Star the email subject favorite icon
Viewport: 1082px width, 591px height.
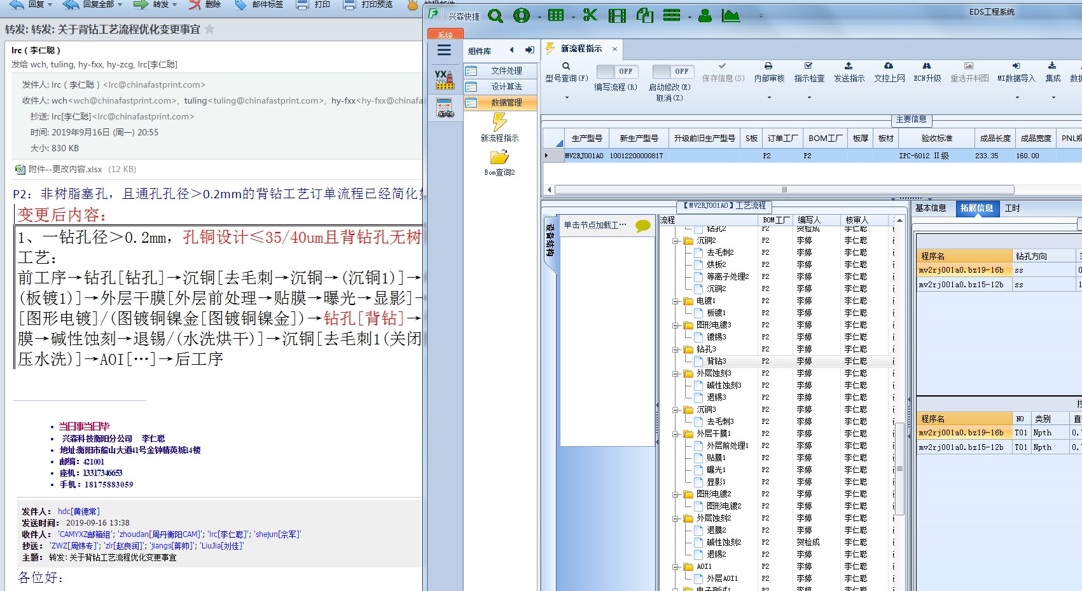[209, 29]
